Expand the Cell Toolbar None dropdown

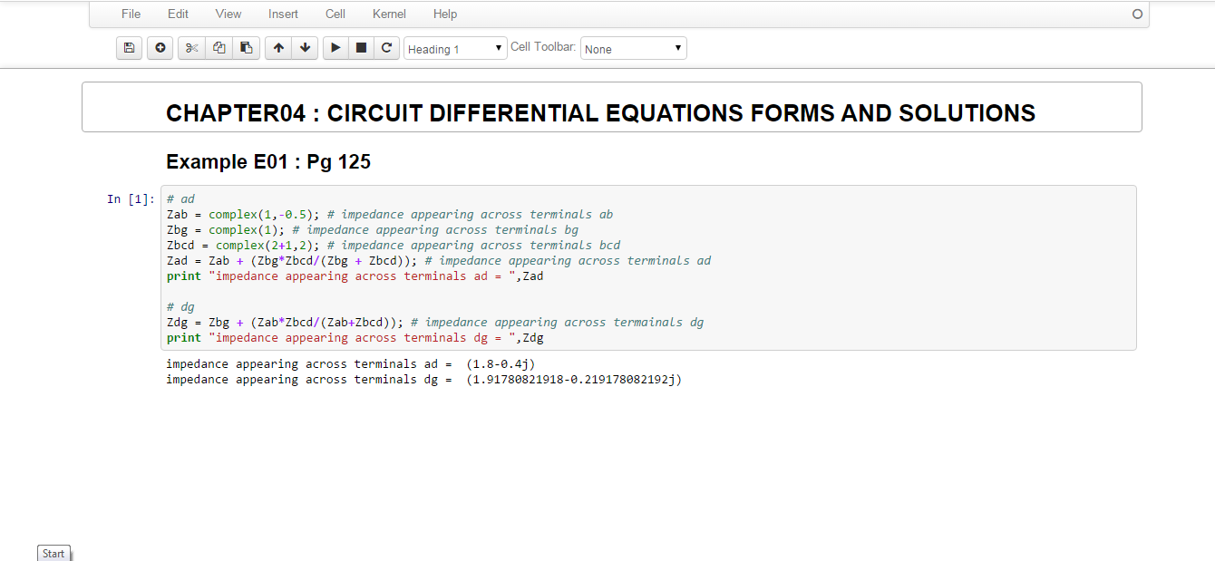[x=633, y=49]
